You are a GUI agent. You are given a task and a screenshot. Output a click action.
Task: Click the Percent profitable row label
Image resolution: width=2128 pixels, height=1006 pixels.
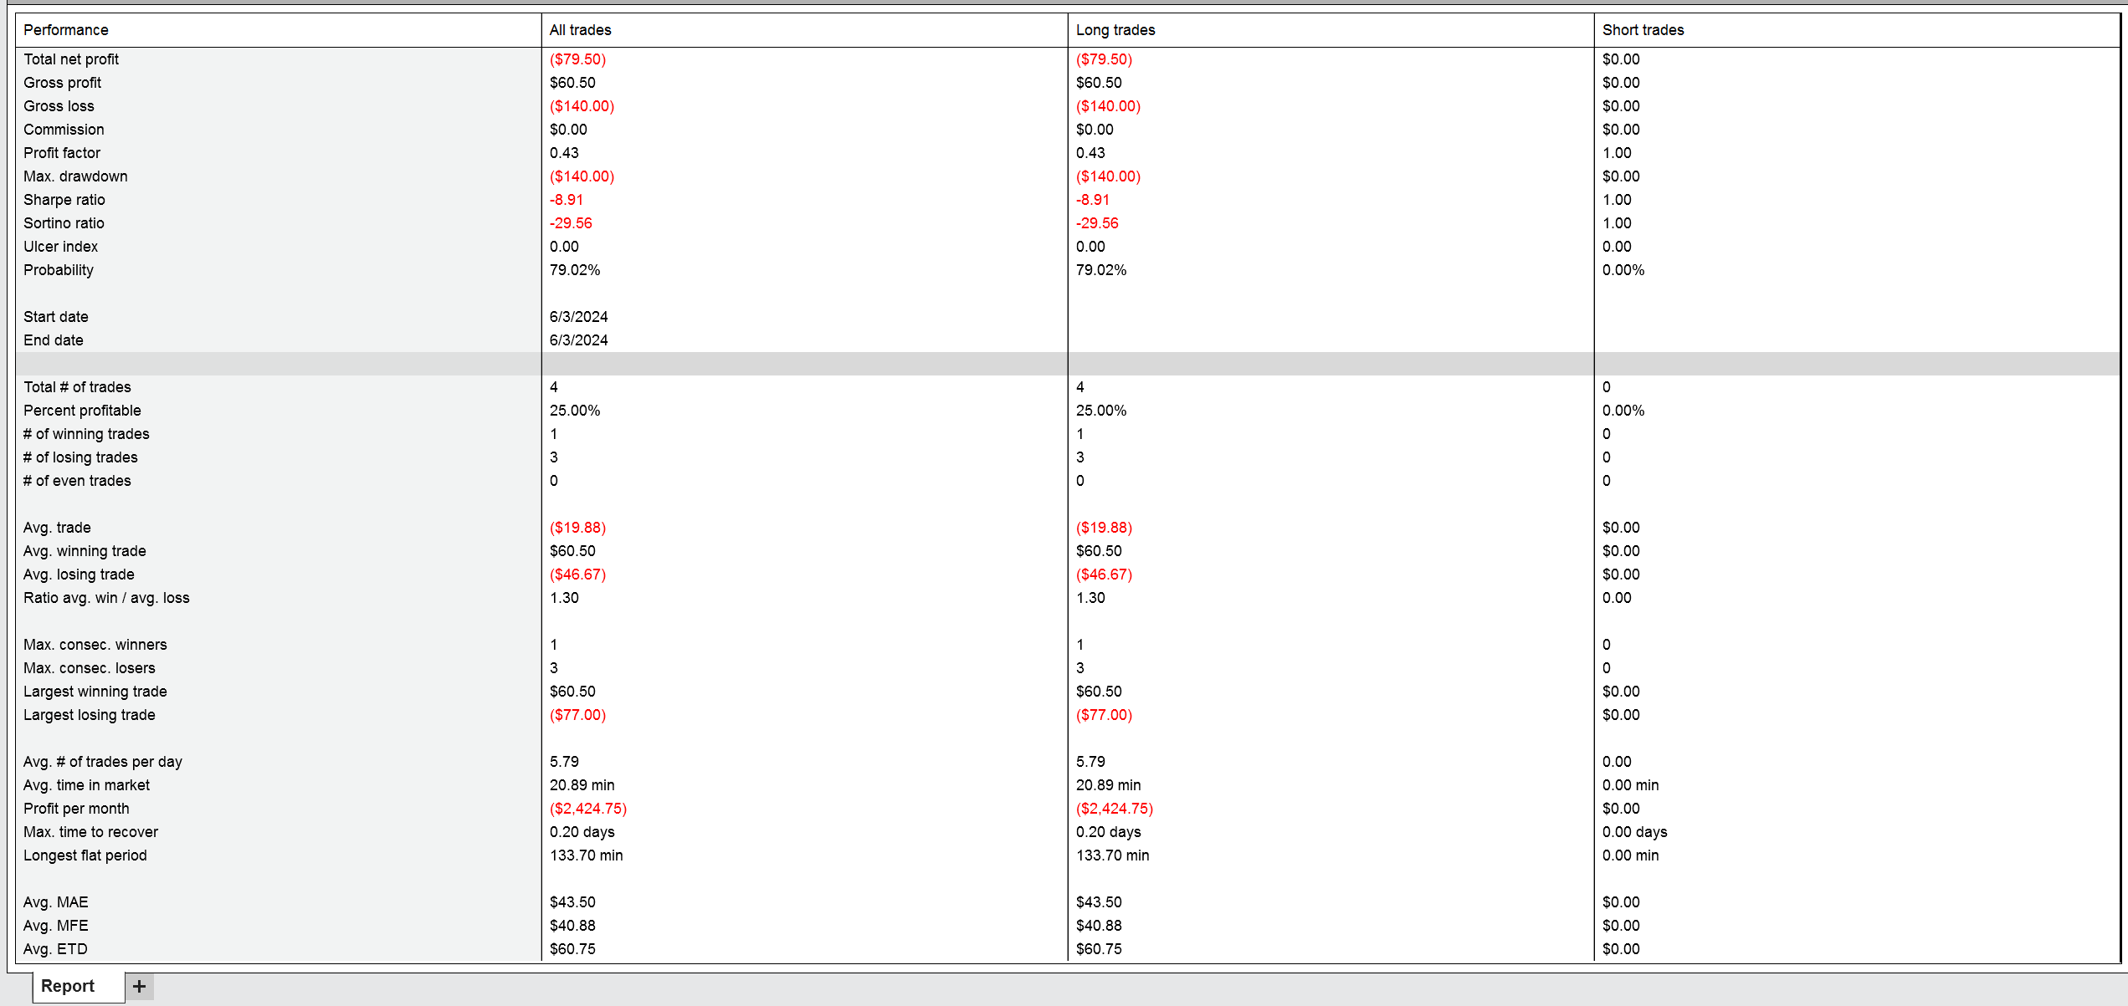82,411
